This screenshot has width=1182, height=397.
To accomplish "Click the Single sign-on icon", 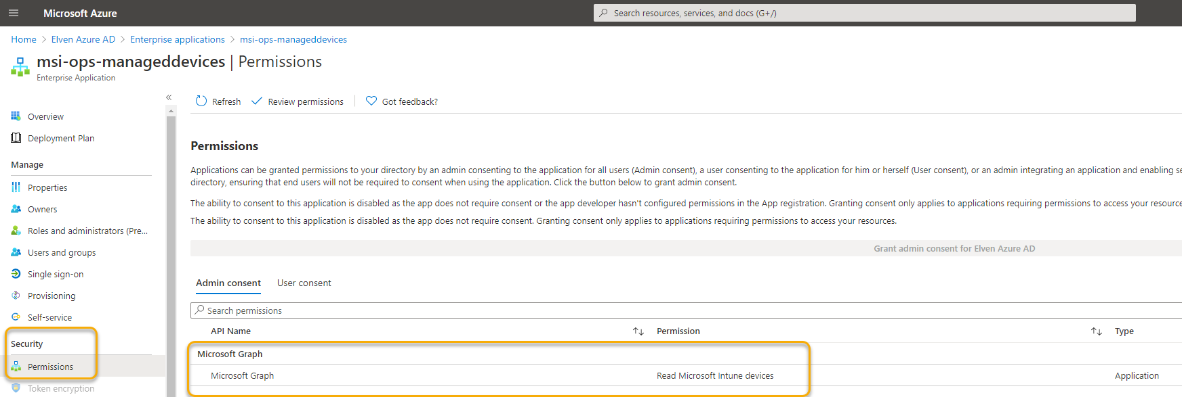I will (16, 273).
